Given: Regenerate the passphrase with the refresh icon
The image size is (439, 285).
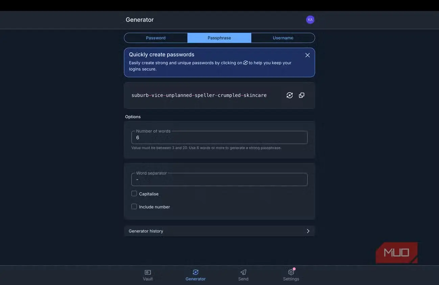Looking at the screenshot, I should 290,95.
